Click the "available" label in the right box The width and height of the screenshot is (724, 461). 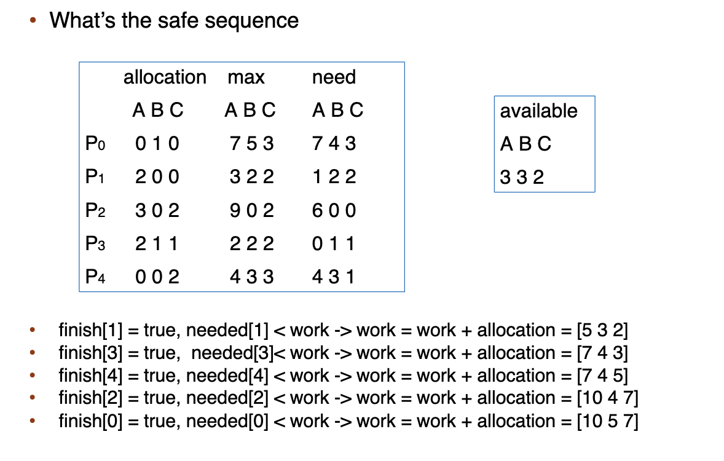pyautogui.click(x=538, y=111)
